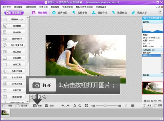Open the 数码暗房 menu in menu bar
The image size is (164, 121).
[x=55, y=7]
